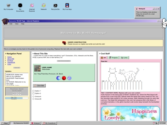Select the Choice A radio button
Image resolution: width=167 pixels, height=125 pixels.
point(33,97)
